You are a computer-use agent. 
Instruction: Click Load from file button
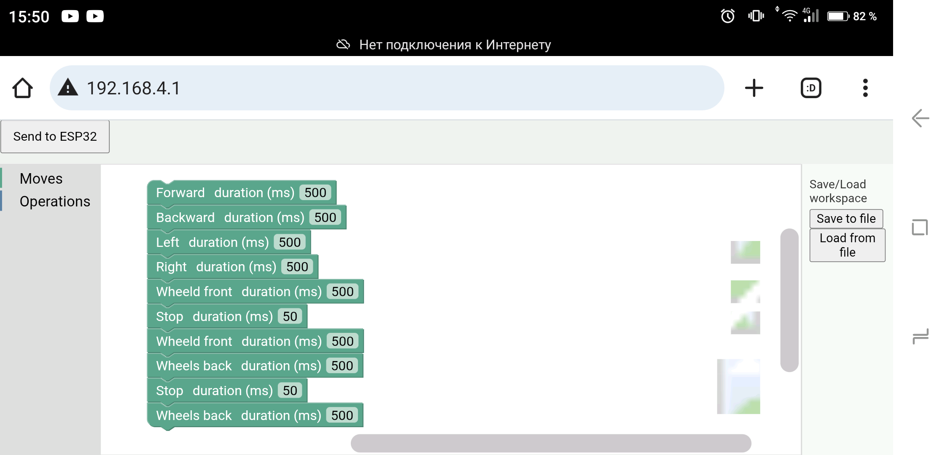847,245
